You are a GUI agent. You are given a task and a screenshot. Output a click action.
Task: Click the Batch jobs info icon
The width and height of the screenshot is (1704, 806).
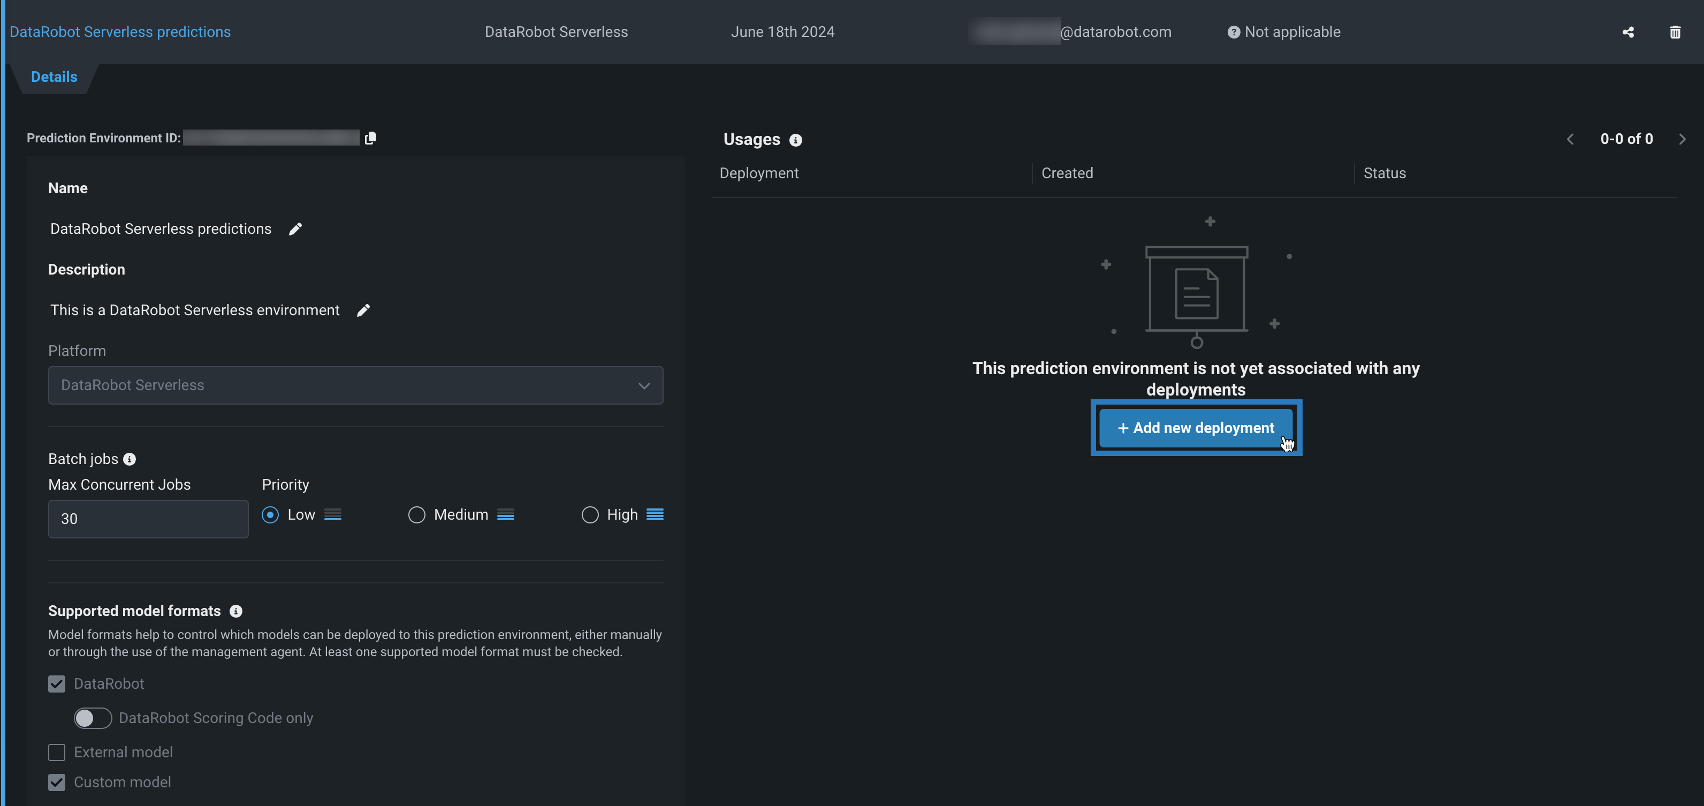tap(130, 459)
